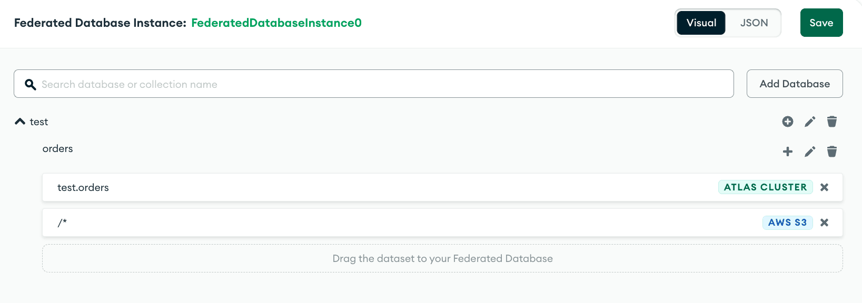Rename the orders collection using its pencil icon
This screenshot has width=862, height=303.
tap(810, 151)
